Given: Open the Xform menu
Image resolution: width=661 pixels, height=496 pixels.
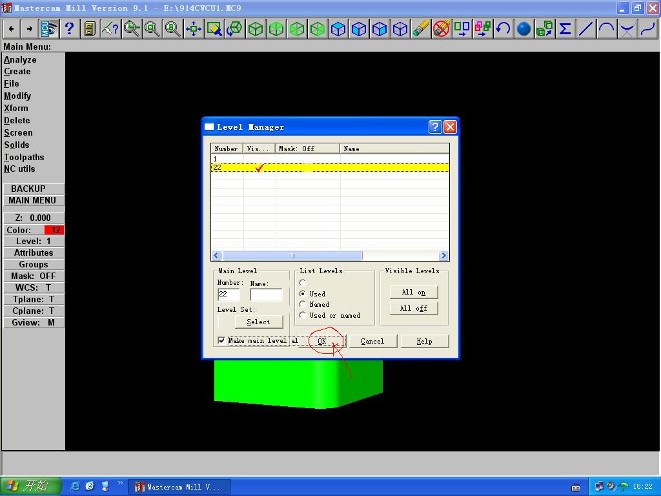Looking at the screenshot, I should coord(16,108).
